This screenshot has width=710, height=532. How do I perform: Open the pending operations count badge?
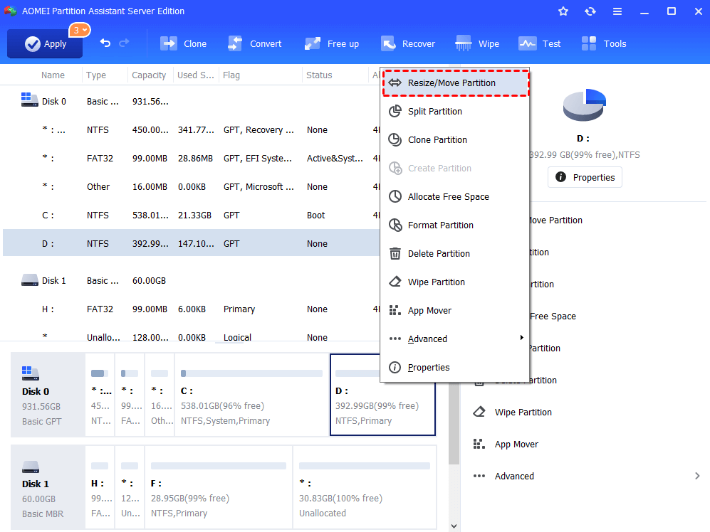point(80,31)
